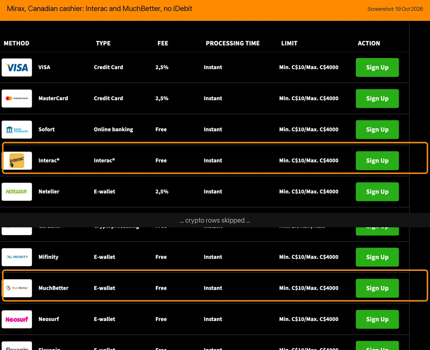Sign Up in the MasterCard row
The image size is (430, 350).
click(377, 98)
